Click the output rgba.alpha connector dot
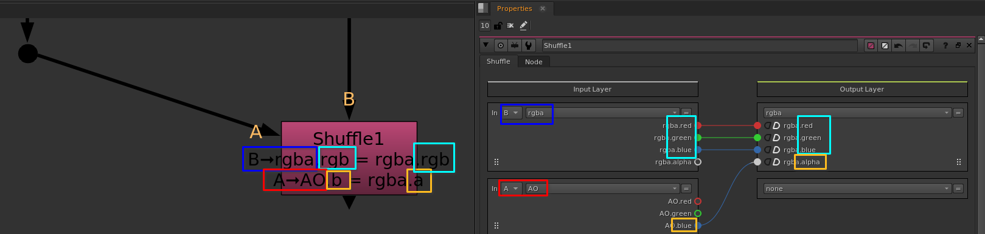 (757, 162)
